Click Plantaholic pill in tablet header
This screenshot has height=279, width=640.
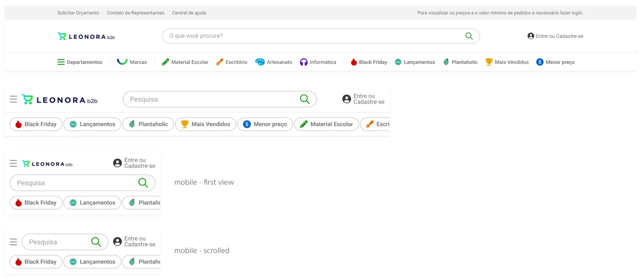click(x=148, y=124)
